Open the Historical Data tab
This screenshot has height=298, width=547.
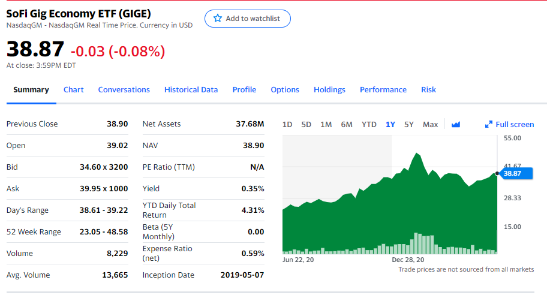click(x=191, y=90)
